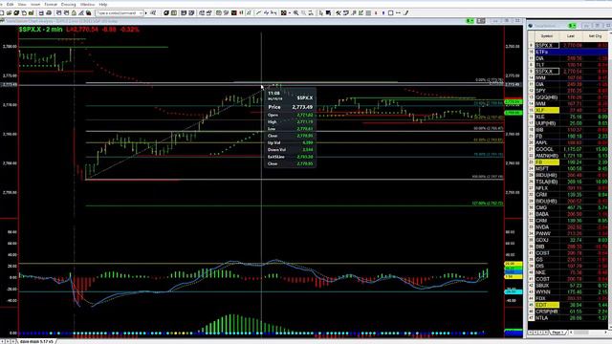Select the CMG row in watchlist
612x344 pixels.
tap(569, 207)
